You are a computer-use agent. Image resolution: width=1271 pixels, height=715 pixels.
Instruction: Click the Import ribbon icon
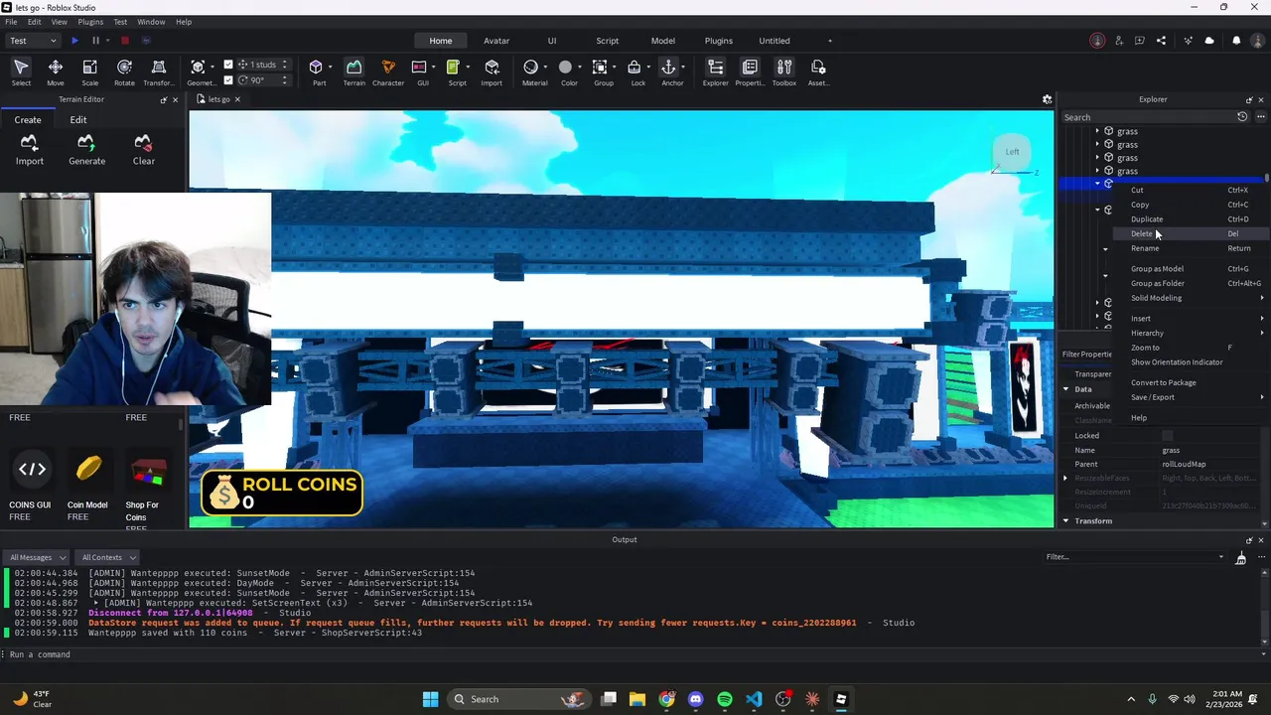coord(492,71)
